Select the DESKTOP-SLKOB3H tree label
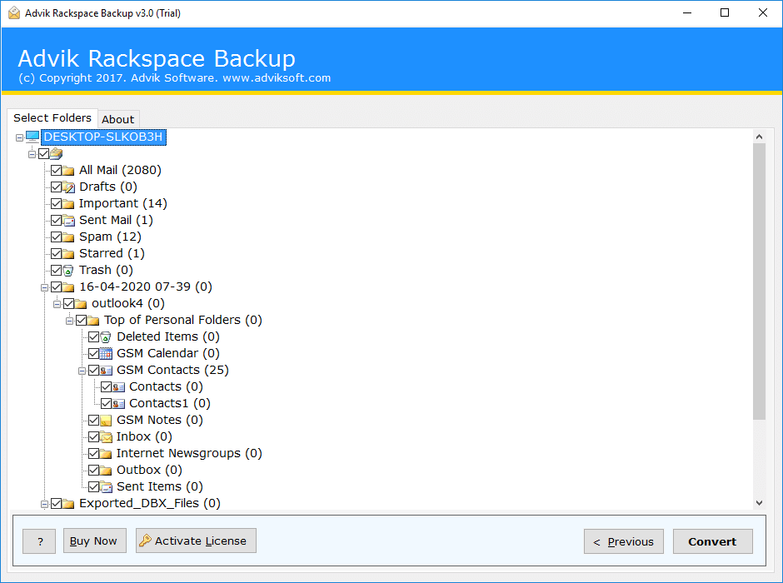The image size is (783, 583). pos(103,137)
